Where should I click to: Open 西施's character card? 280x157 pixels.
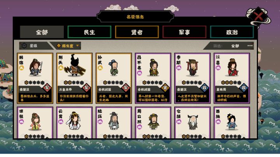point(232,123)
